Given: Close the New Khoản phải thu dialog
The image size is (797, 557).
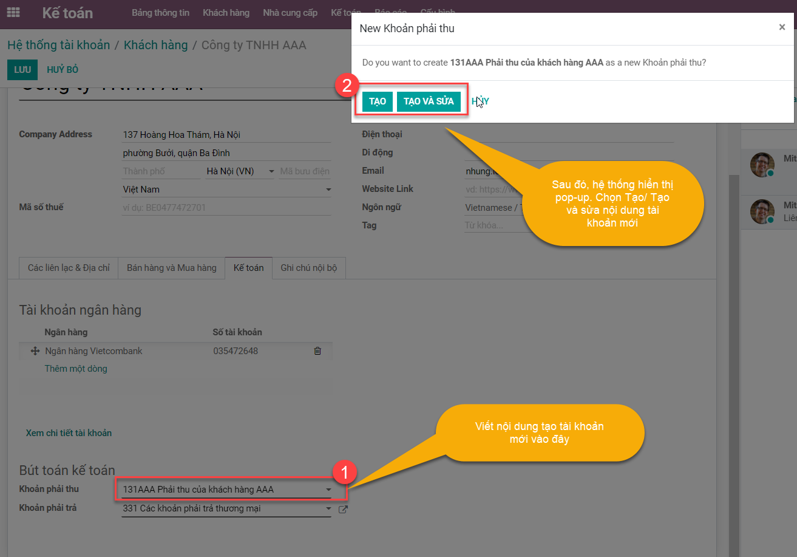Looking at the screenshot, I should click(782, 27).
